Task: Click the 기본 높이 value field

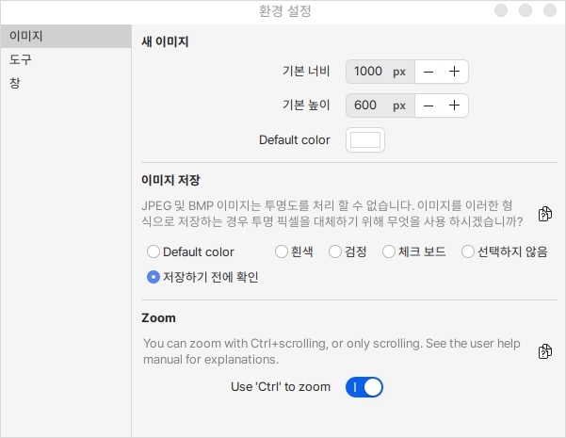Action: tap(368, 105)
